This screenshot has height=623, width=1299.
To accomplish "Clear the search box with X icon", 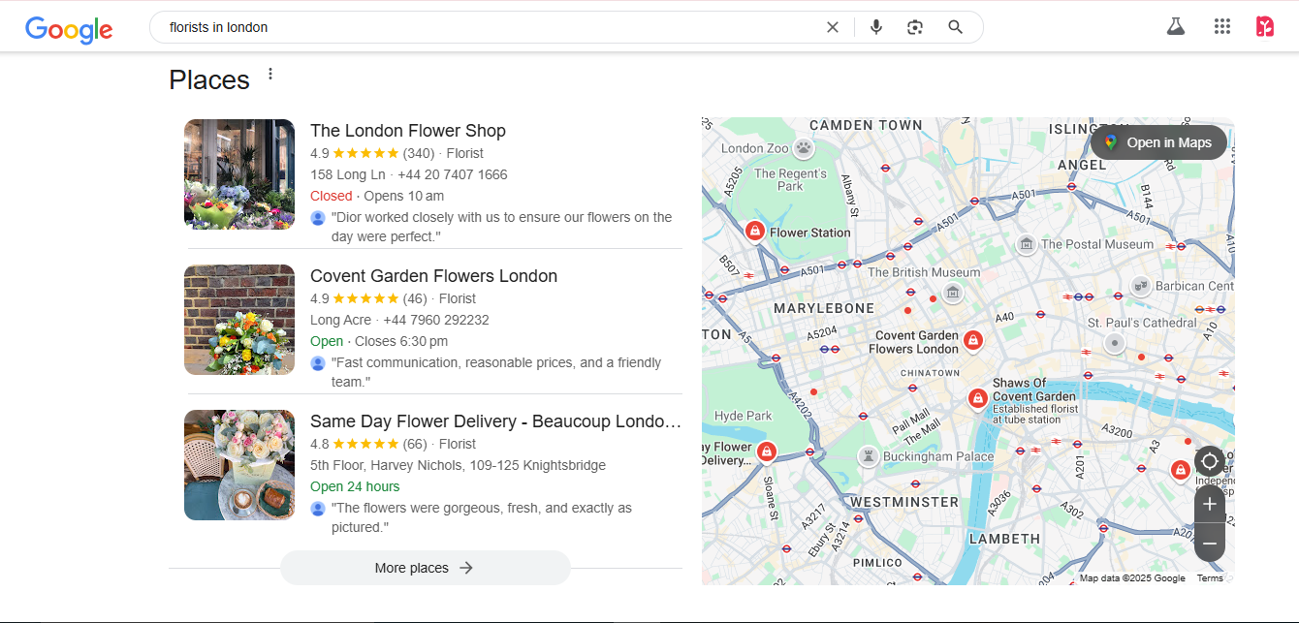I will pos(832,27).
